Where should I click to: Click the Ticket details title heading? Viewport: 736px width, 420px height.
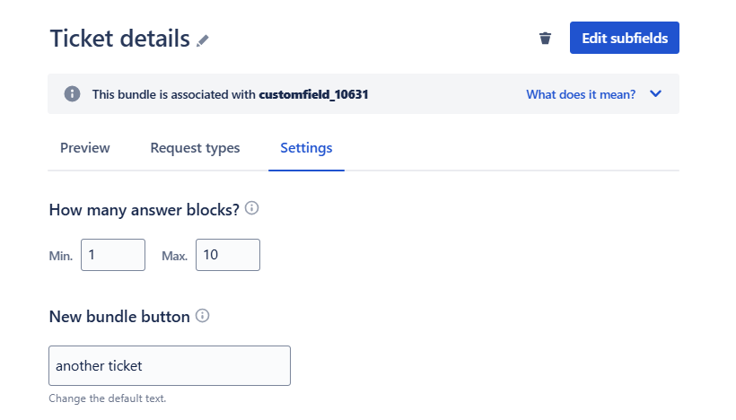click(x=119, y=39)
